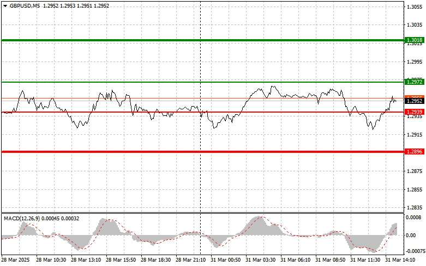Click the 28 Mar 13:10 time label
426x266 pixels.
click(86, 260)
